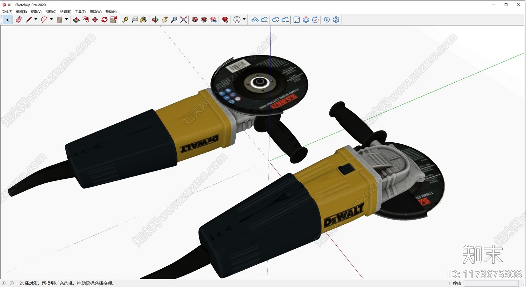Pick the Paint Bucket tool
Screen dimensions: 526x287
pos(143,20)
